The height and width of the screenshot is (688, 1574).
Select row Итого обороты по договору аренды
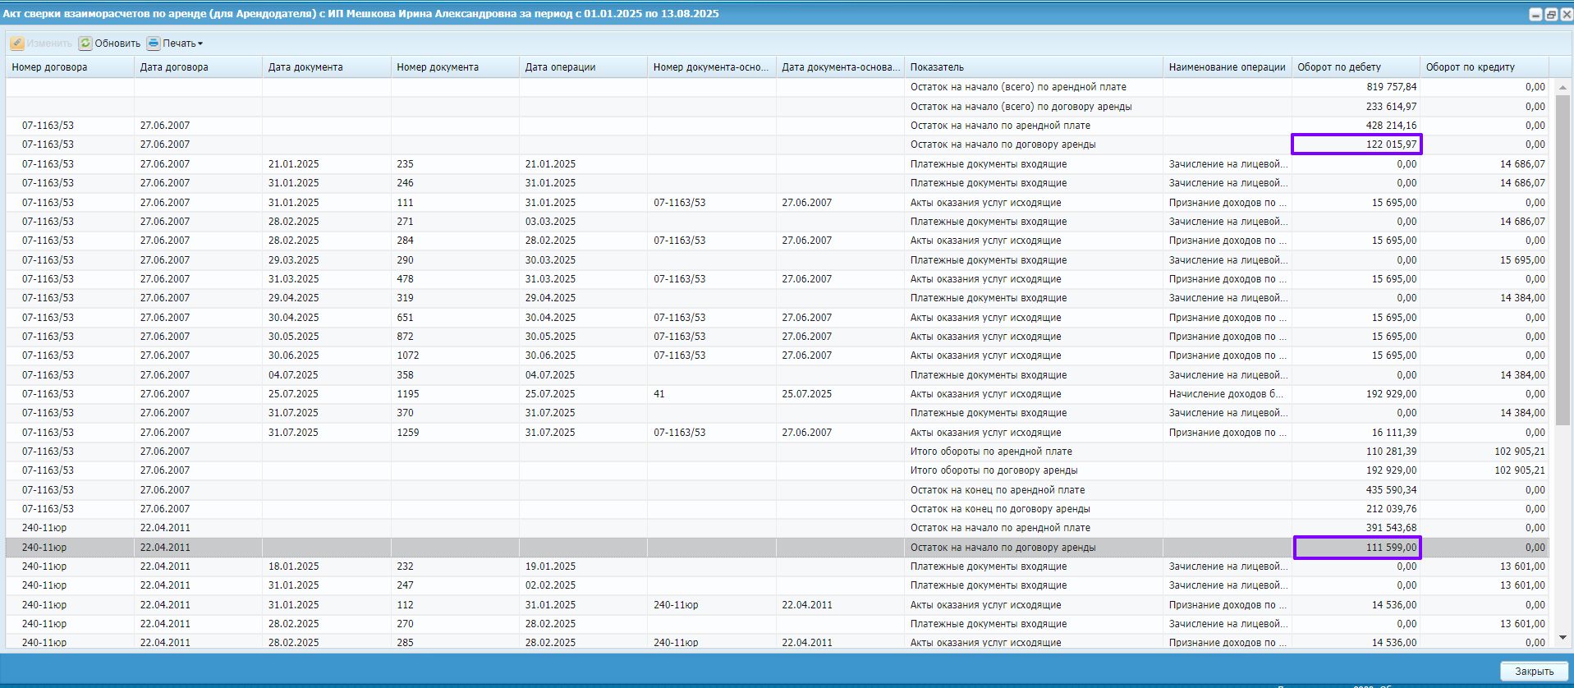[x=777, y=470]
